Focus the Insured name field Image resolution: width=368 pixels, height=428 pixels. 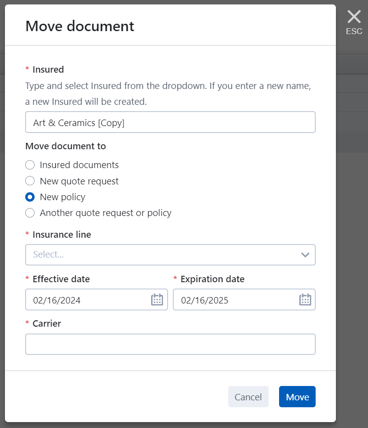[x=170, y=123]
